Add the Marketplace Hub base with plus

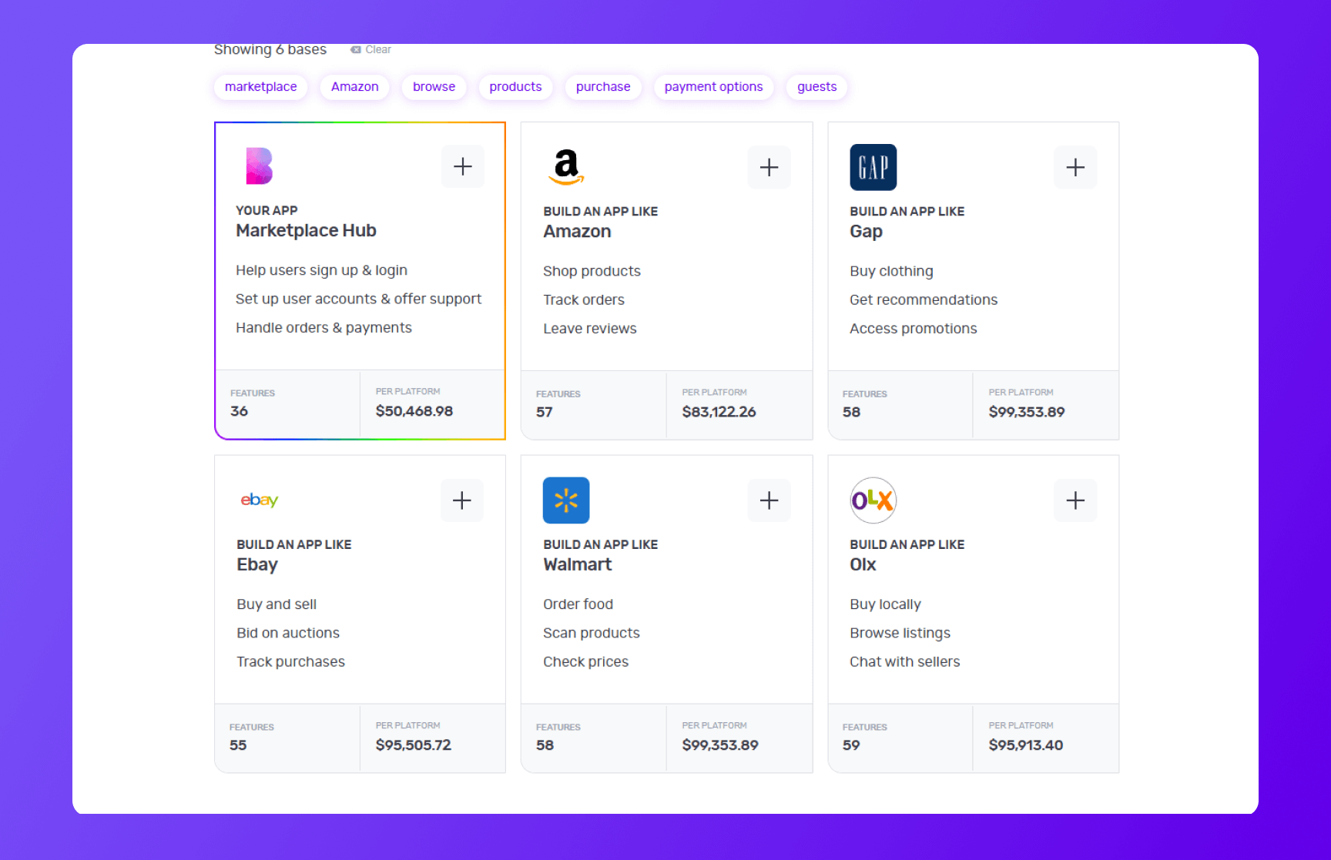(463, 166)
